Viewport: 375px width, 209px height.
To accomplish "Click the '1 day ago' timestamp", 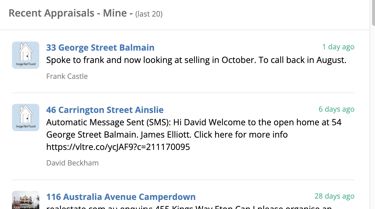I will pos(338,47).
